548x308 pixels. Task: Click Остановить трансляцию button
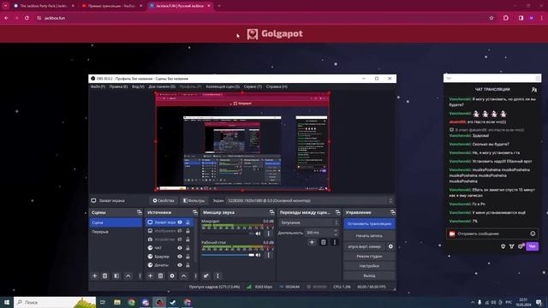pyautogui.click(x=369, y=224)
